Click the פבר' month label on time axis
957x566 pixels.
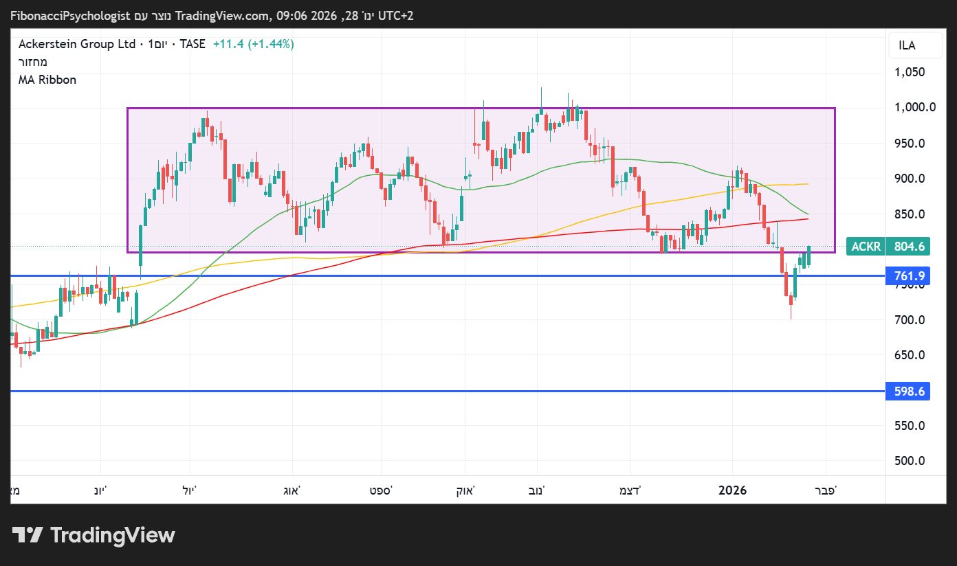pyautogui.click(x=826, y=490)
